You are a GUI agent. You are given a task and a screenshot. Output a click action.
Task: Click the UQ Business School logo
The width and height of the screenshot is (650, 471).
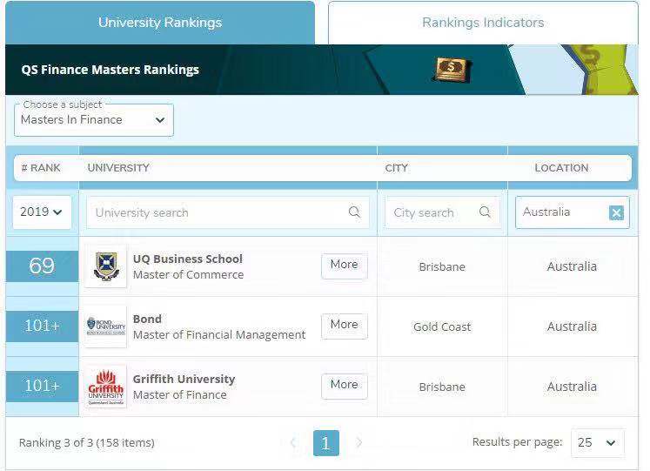106,266
